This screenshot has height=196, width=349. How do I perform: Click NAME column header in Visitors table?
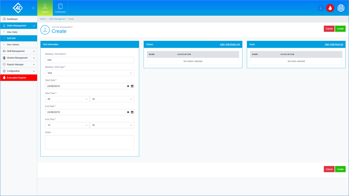[152, 54]
